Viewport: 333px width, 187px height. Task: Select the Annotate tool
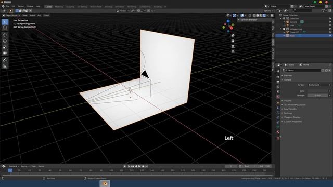(x=5, y=60)
